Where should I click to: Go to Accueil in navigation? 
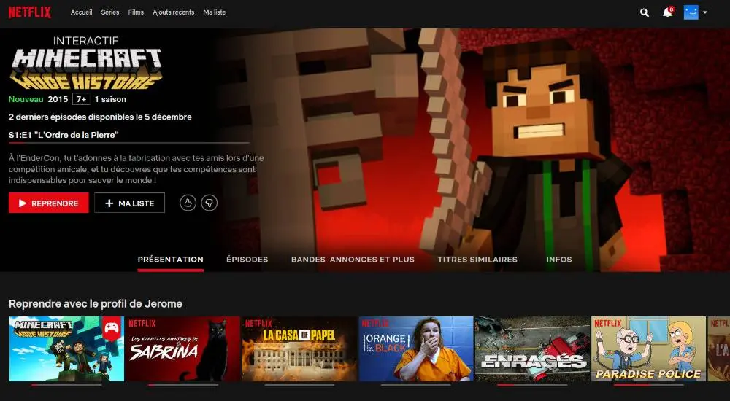coord(82,12)
